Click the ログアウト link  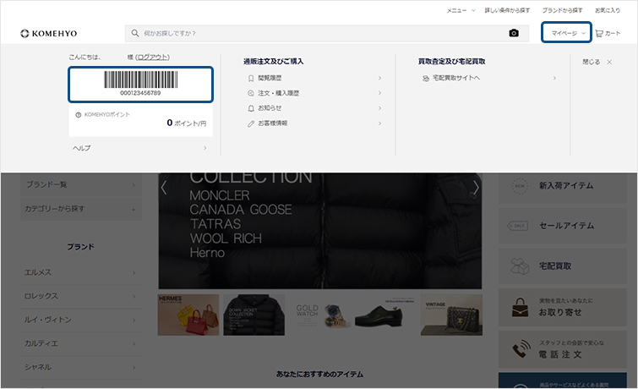[x=152, y=57]
